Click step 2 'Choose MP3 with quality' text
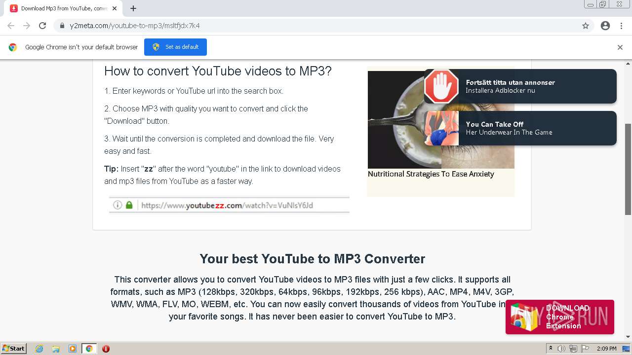This screenshot has height=355, width=632. (206, 115)
